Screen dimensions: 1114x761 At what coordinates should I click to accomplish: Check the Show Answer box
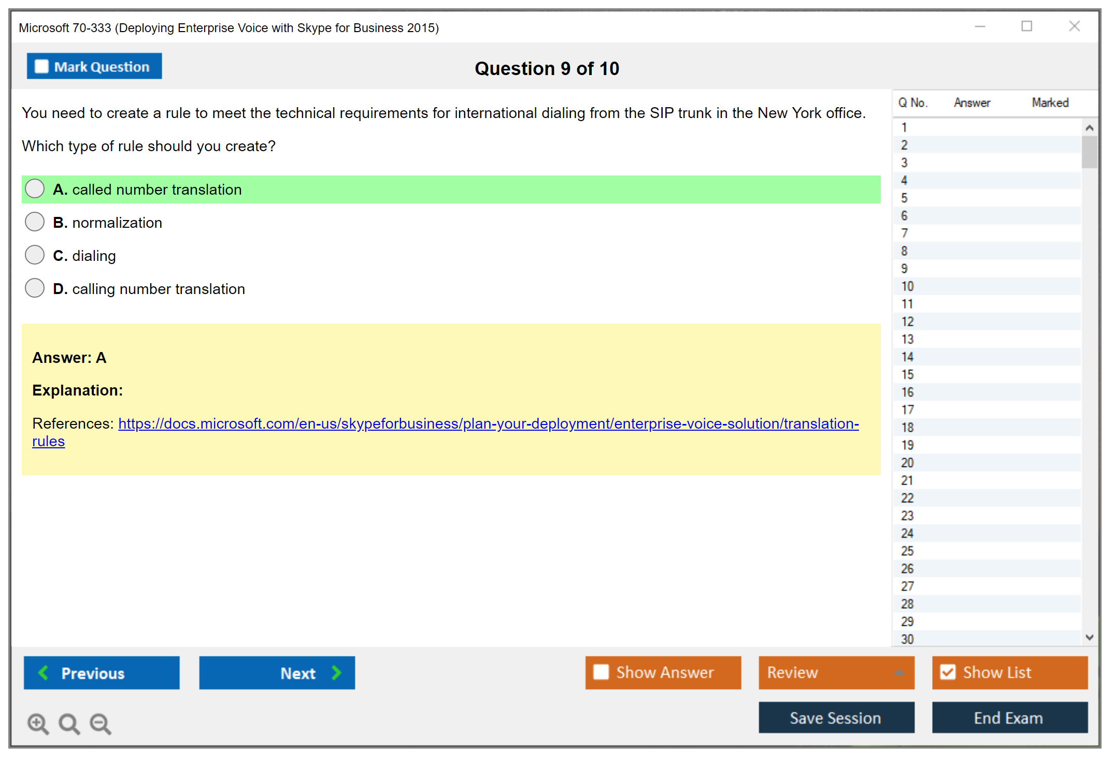pos(601,672)
